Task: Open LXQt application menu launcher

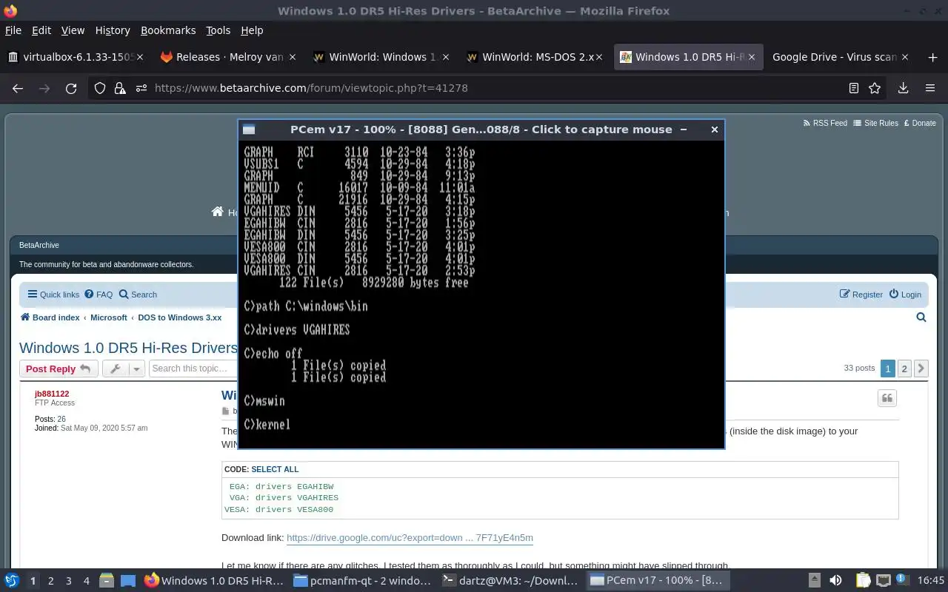Action: 12,581
